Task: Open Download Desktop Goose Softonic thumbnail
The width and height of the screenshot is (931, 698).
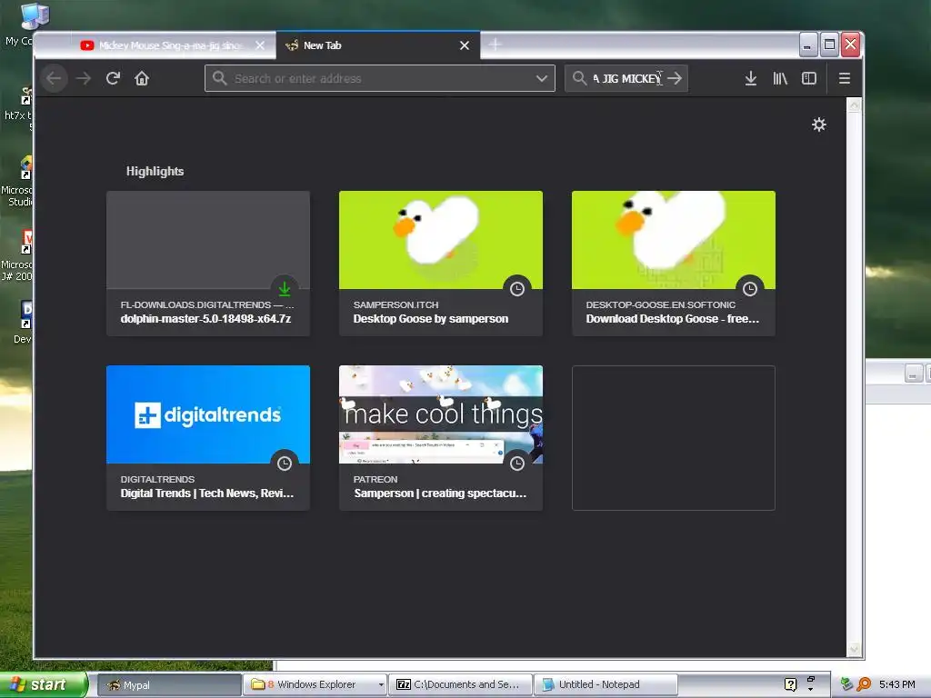Action: pos(674,240)
